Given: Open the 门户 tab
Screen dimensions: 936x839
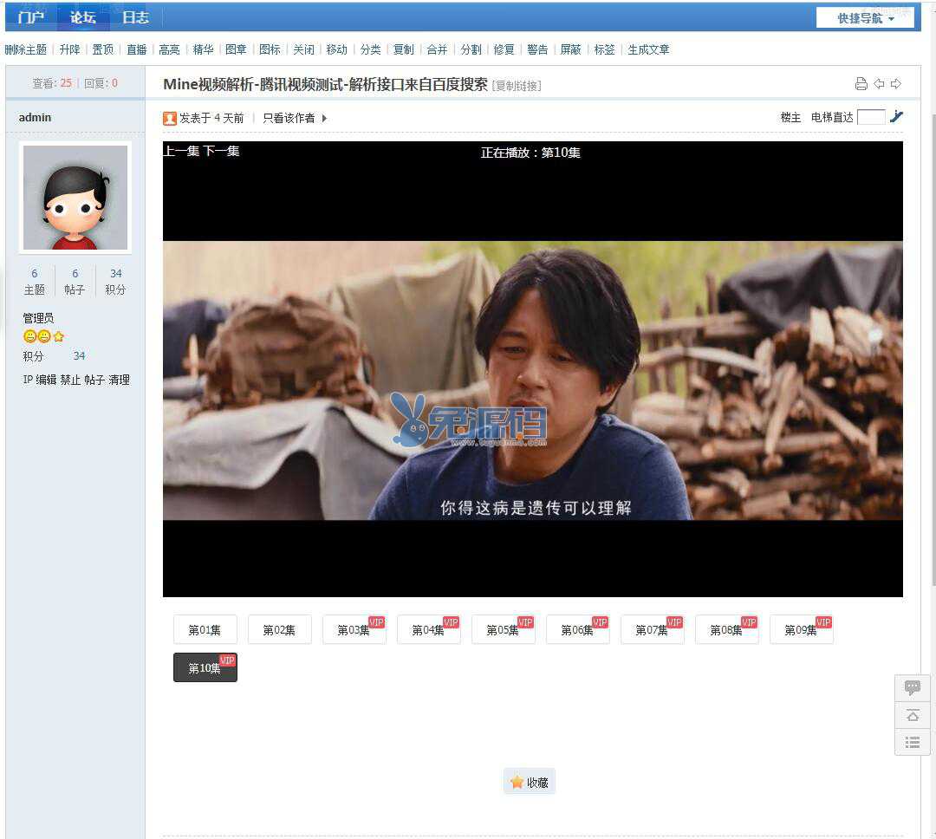Looking at the screenshot, I should [31, 17].
